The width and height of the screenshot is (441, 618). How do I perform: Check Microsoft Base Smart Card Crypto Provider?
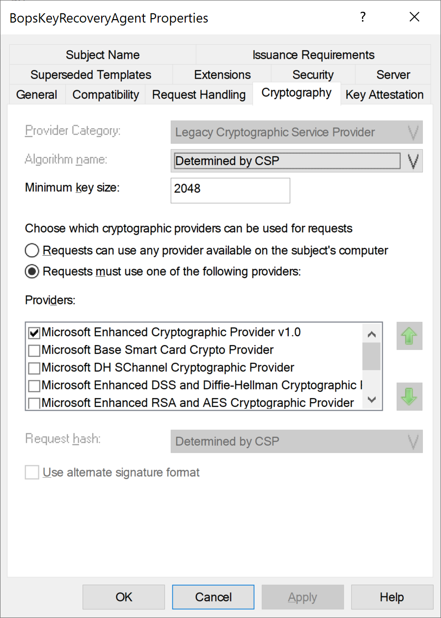34,350
